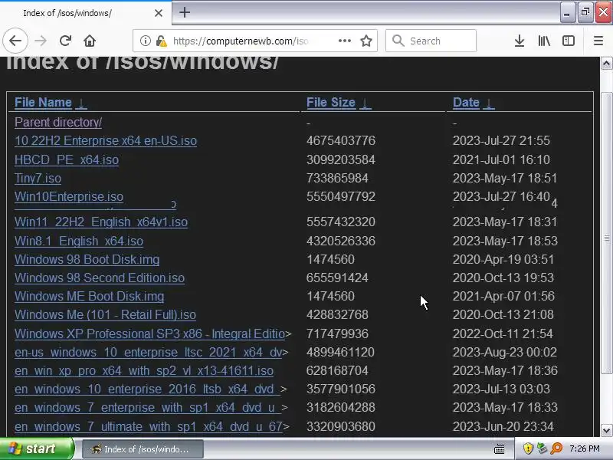This screenshot has width=613, height=460.
Task: Click the security shield tray icon
Action: pyautogui.click(x=528, y=449)
